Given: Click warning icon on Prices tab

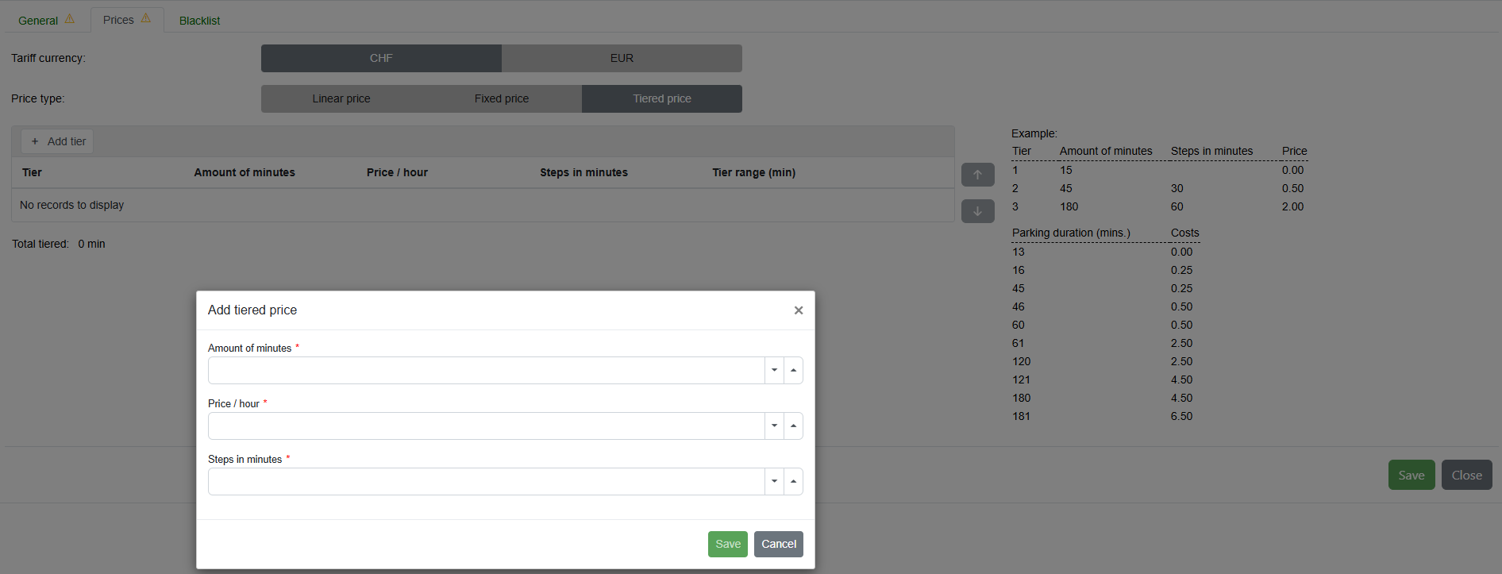Looking at the screenshot, I should coord(146,18).
